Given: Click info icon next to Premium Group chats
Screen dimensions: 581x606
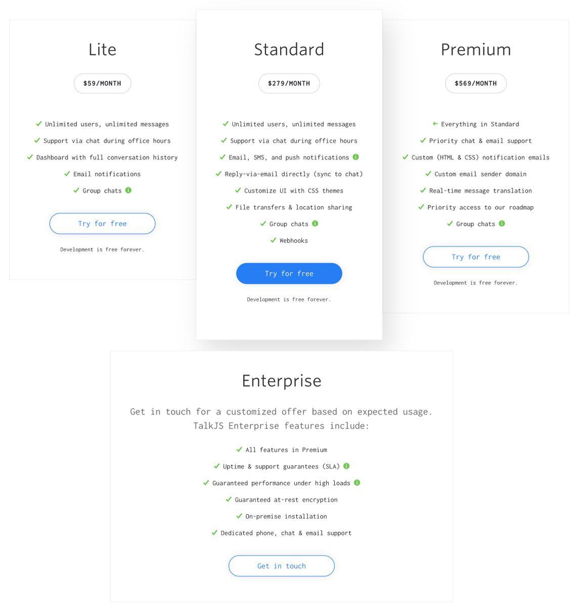Looking at the screenshot, I should point(502,223).
